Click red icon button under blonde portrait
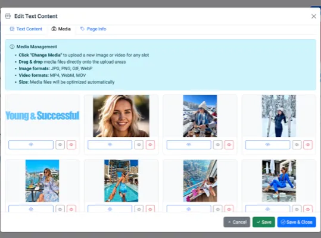321x238 pixels. pos(150,145)
